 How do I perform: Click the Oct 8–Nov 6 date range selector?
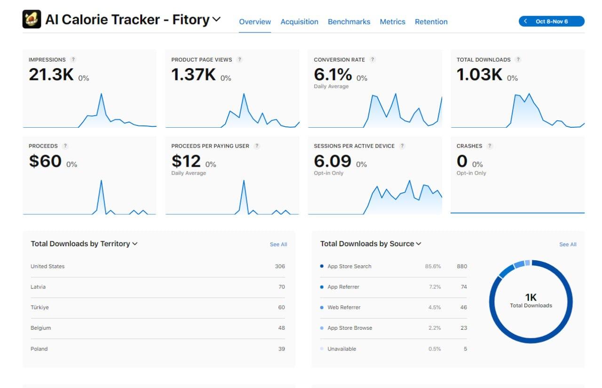pyautogui.click(x=553, y=21)
